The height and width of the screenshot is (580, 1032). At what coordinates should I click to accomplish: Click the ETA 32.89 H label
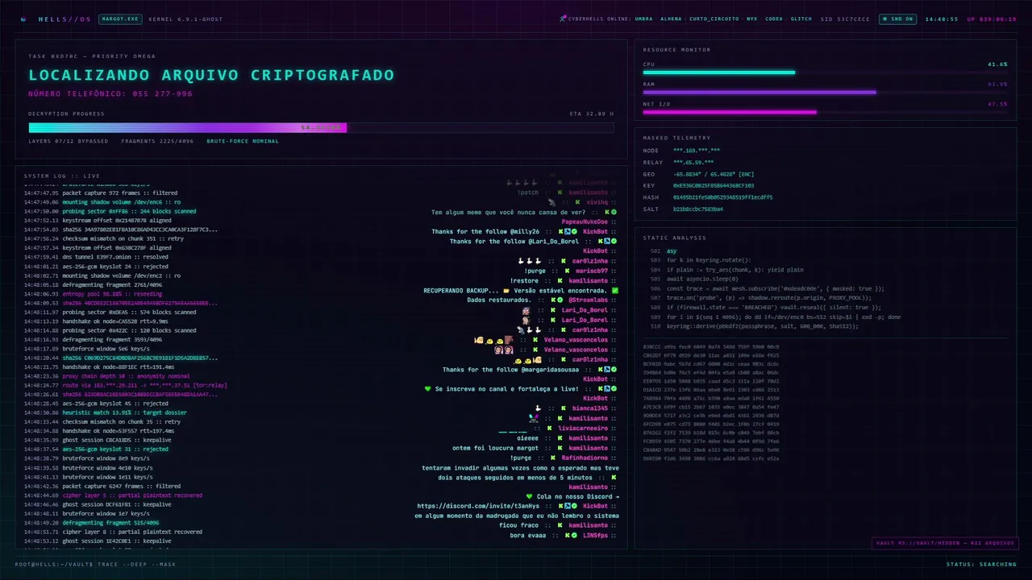tap(592, 114)
